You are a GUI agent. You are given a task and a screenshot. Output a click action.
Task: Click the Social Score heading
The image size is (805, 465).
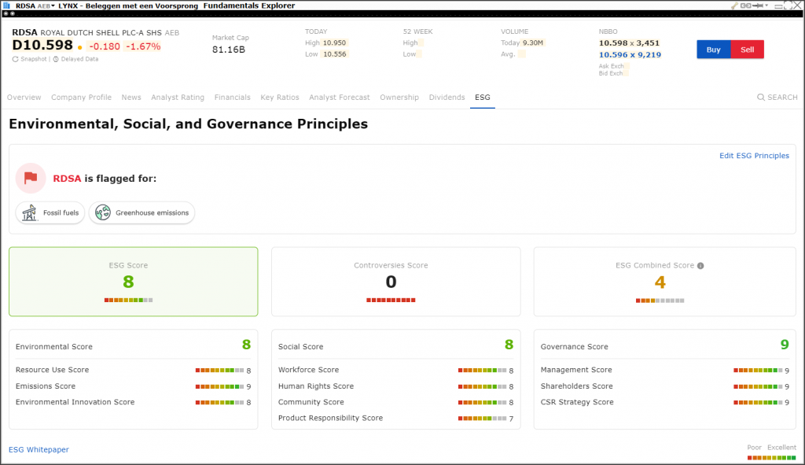tap(301, 347)
